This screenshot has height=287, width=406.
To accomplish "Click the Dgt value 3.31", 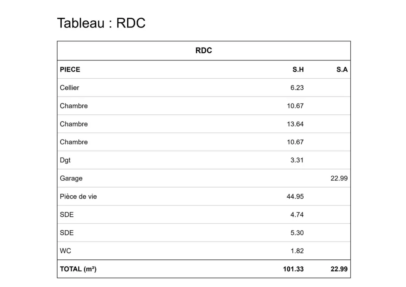I will 297,160.
